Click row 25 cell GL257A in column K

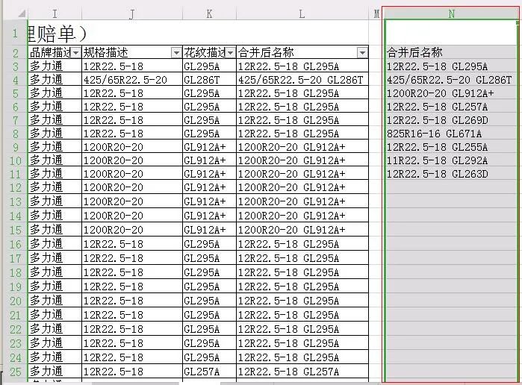click(x=209, y=372)
